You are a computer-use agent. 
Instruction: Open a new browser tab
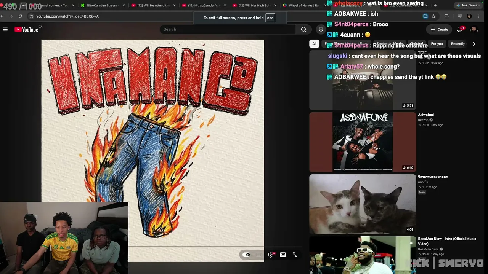[x=435, y=5]
